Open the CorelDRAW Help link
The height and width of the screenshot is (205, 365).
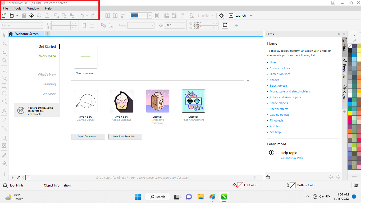pyautogui.click(x=292, y=158)
